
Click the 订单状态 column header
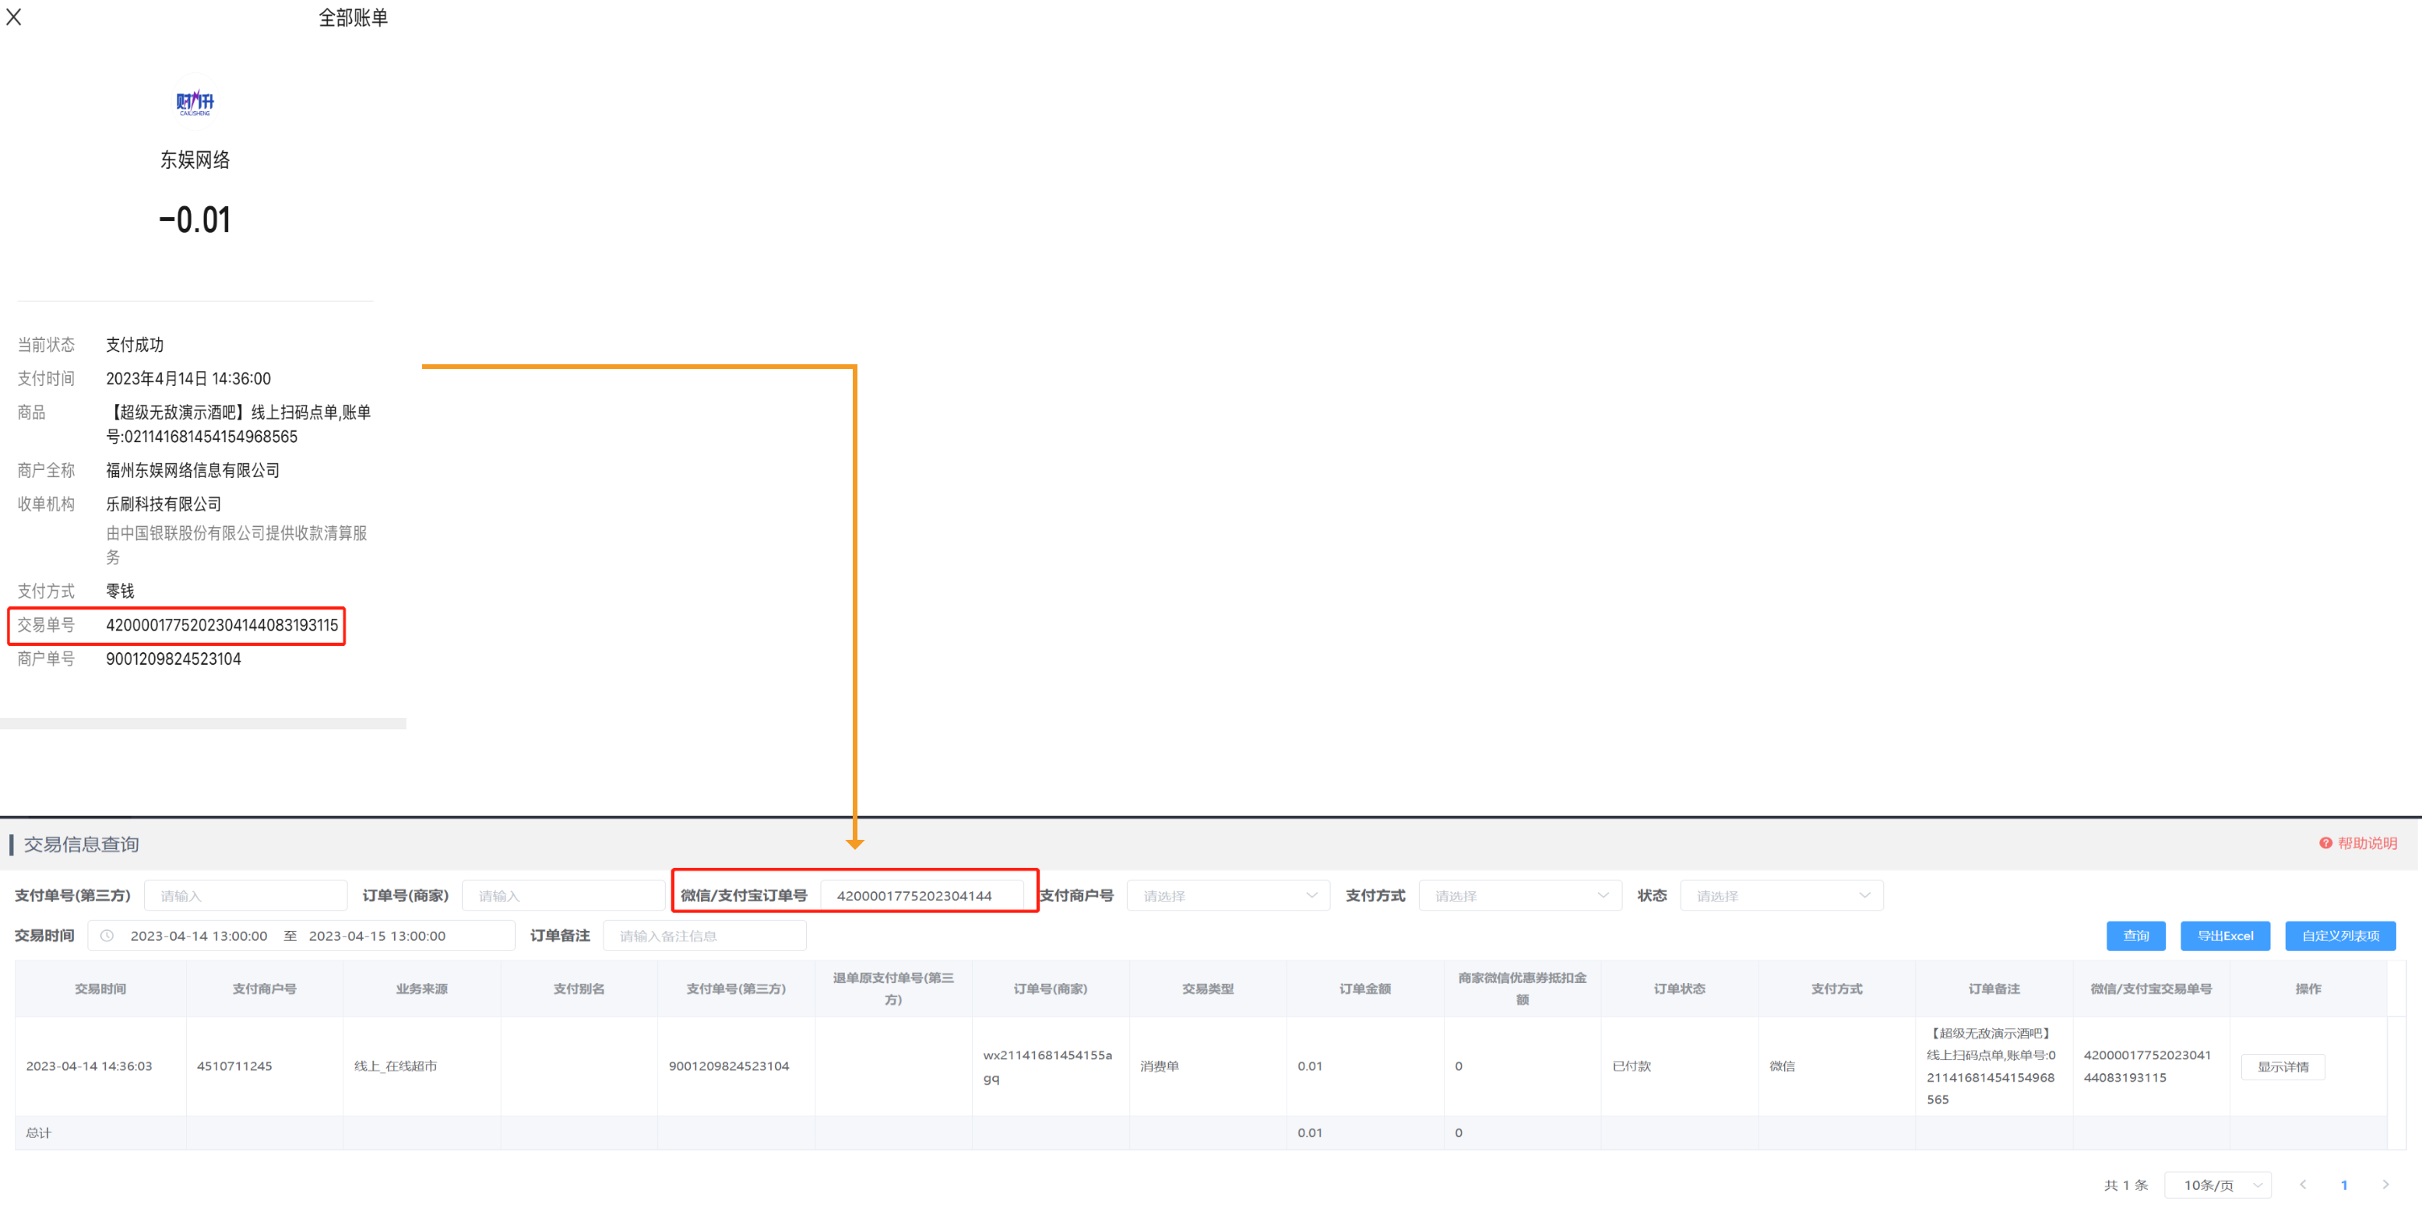[1679, 988]
